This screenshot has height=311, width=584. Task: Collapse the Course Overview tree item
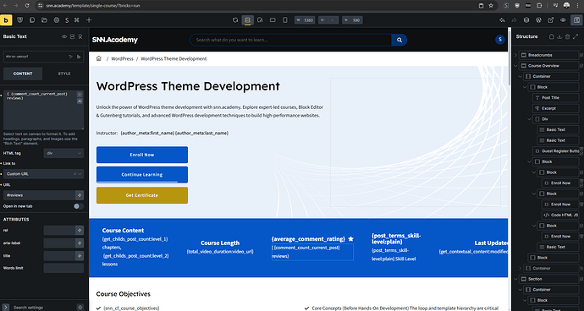[515, 66]
